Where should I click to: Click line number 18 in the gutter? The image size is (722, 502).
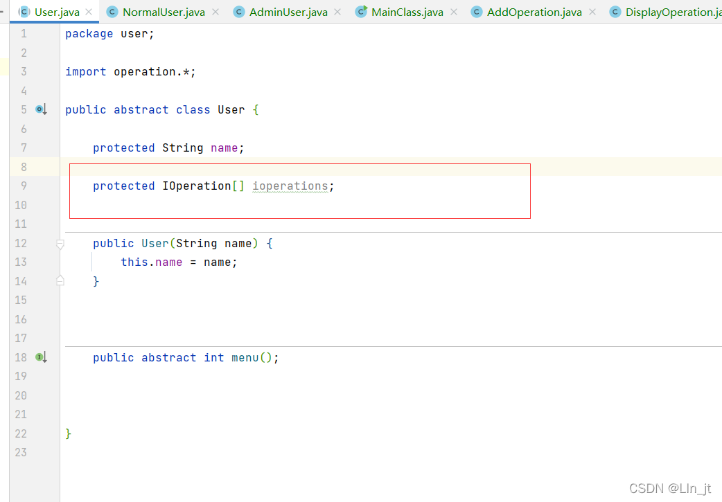click(x=21, y=357)
